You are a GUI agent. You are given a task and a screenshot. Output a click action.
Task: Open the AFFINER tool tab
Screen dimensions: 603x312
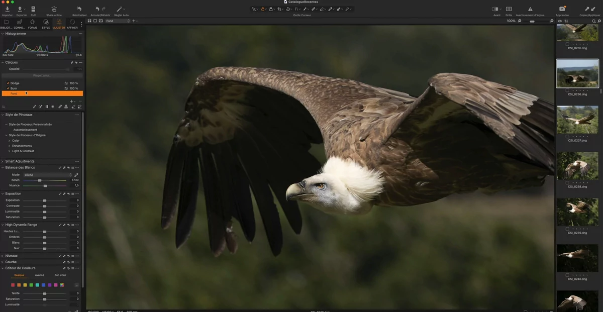72,24
